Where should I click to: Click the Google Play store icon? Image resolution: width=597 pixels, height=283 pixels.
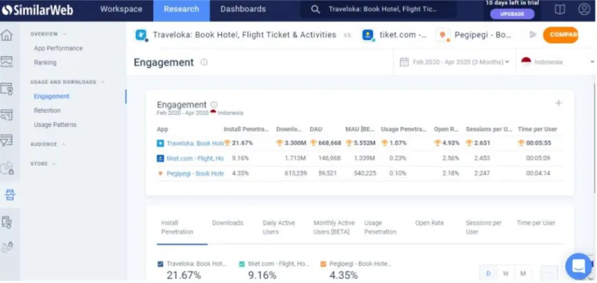click(533, 35)
